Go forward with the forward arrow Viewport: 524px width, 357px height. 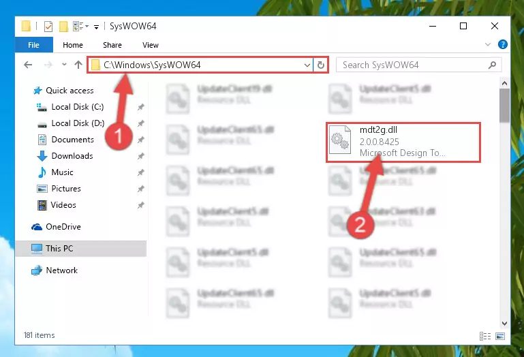click(48, 65)
